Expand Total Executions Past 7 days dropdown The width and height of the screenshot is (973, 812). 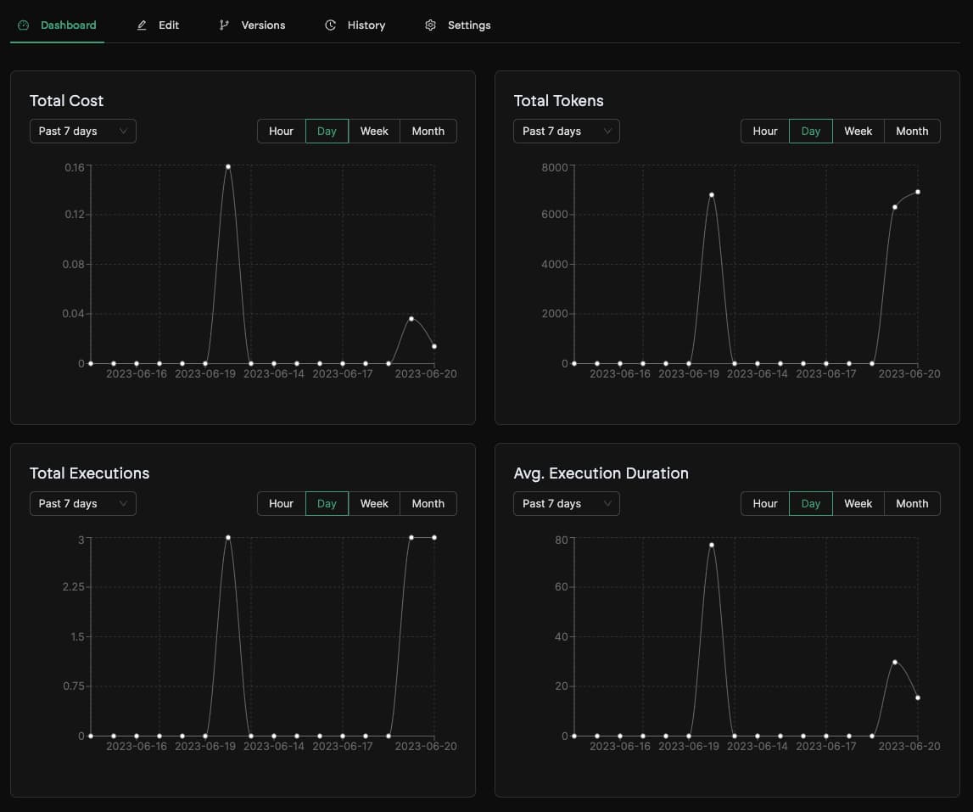click(x=83, y=504)
